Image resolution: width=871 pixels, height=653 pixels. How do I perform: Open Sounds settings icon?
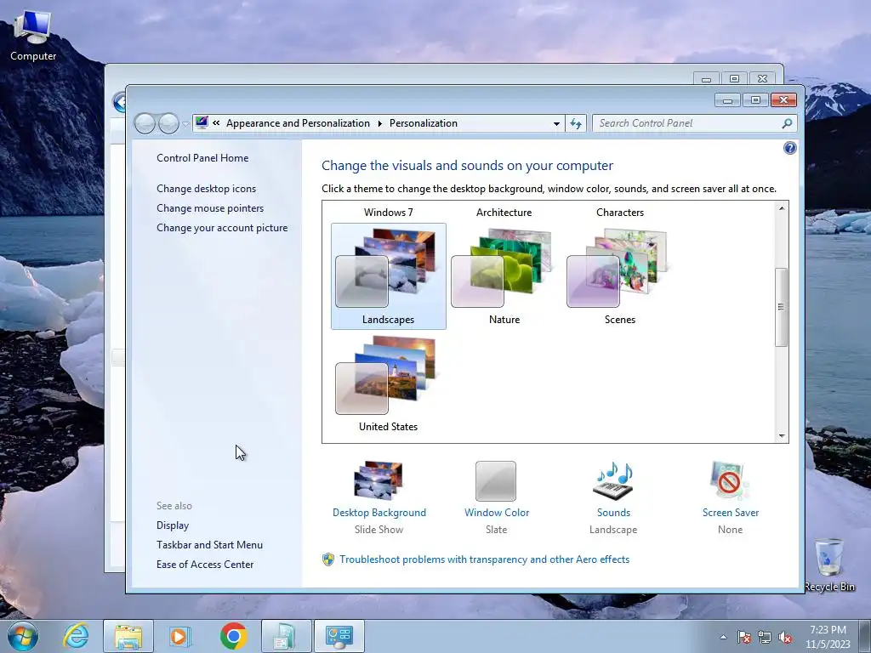(613, 481)
